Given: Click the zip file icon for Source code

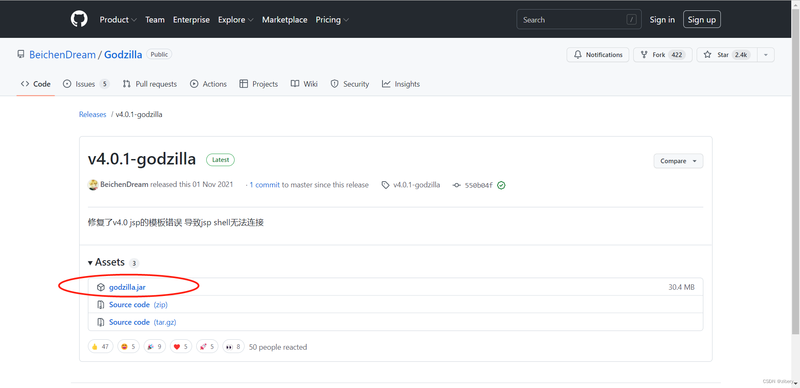Looking at the screenshot, I should pyautogui.click(x=101, y=305).
